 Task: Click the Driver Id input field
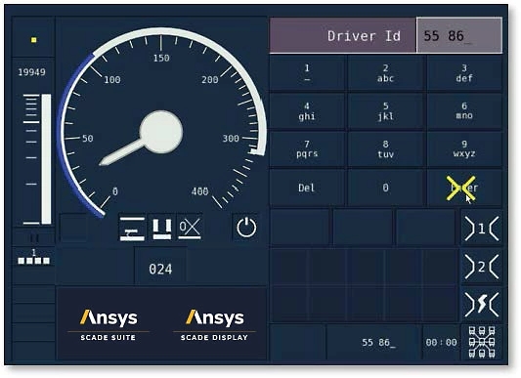[x=459, y=35]
